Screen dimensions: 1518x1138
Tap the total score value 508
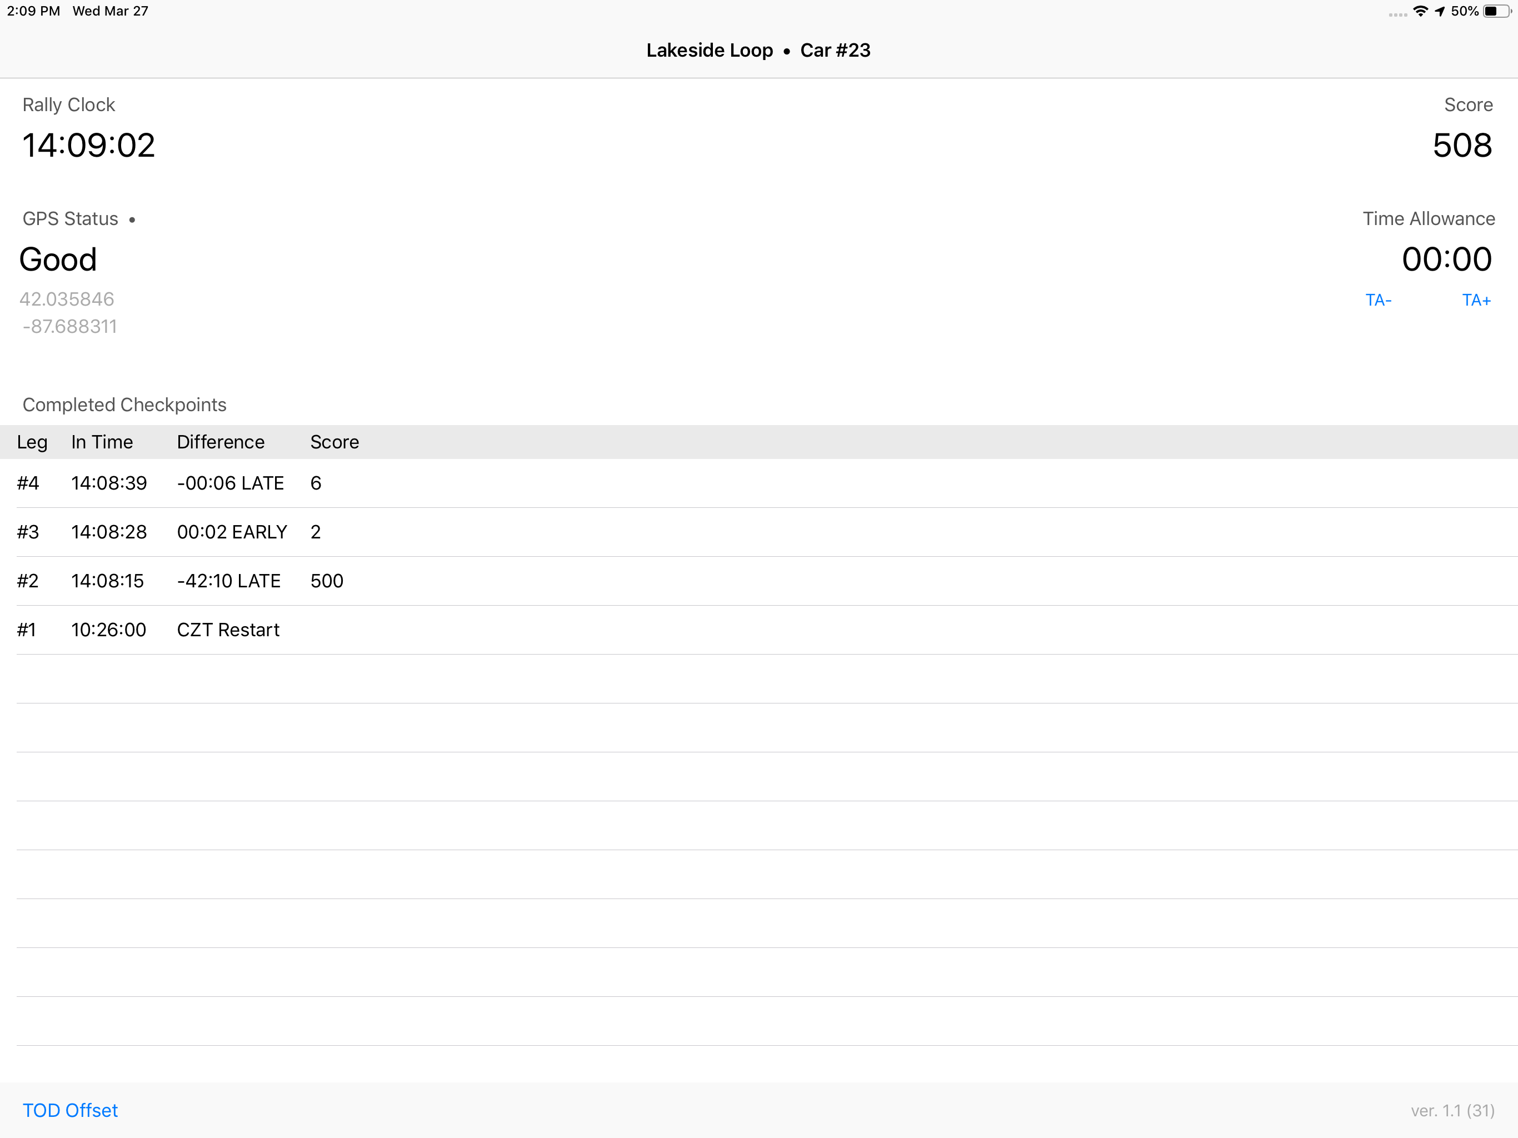pyautogui.click(x=1462, y=146)
